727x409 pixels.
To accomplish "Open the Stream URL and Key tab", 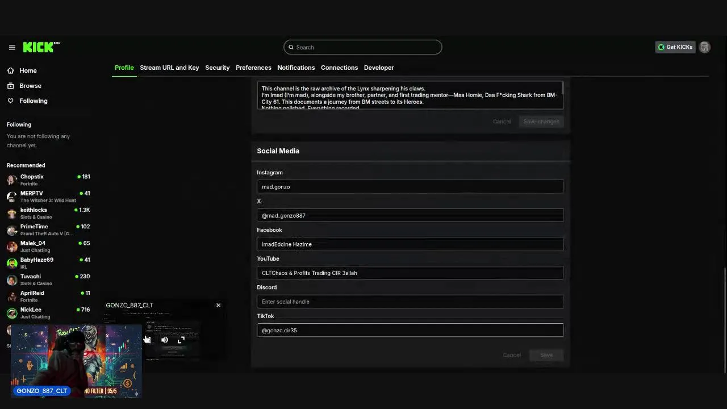I will [169, 68].
